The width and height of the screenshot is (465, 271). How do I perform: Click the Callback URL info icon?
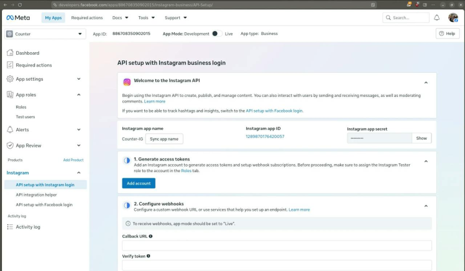coord(150,236)
